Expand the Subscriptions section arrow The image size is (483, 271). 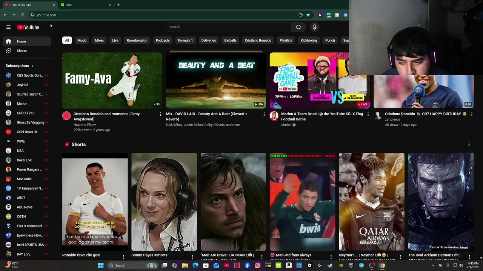(32, 66)
